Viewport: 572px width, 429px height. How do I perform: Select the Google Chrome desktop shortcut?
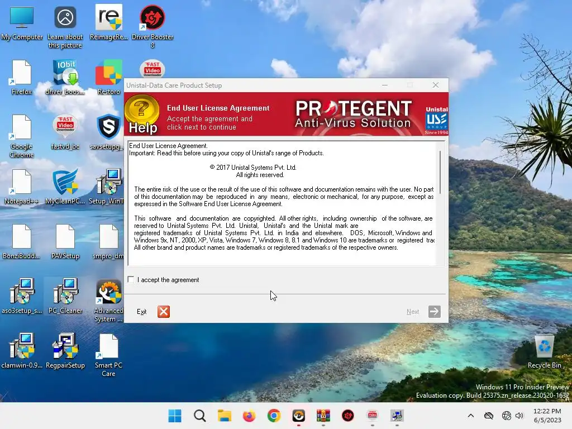(22, 136)
